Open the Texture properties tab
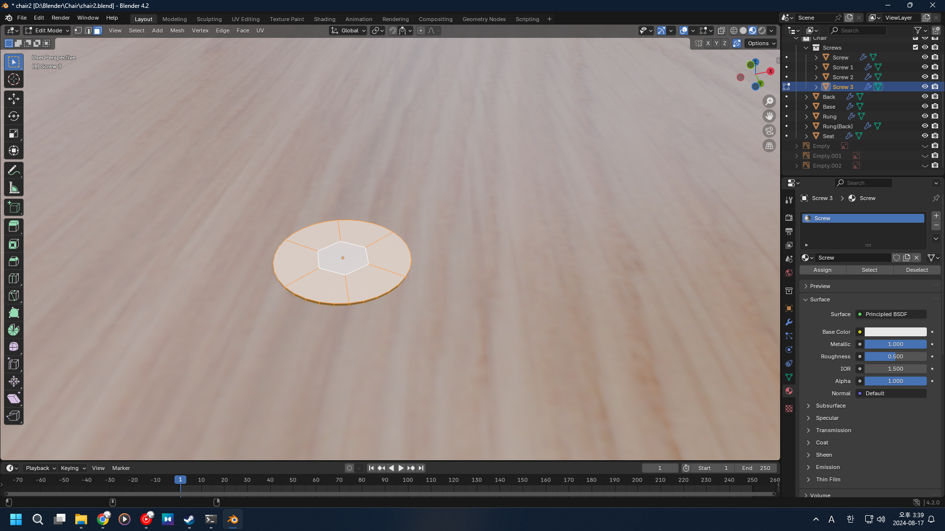This screenshot has width=945, height=531. click(789, 409)
